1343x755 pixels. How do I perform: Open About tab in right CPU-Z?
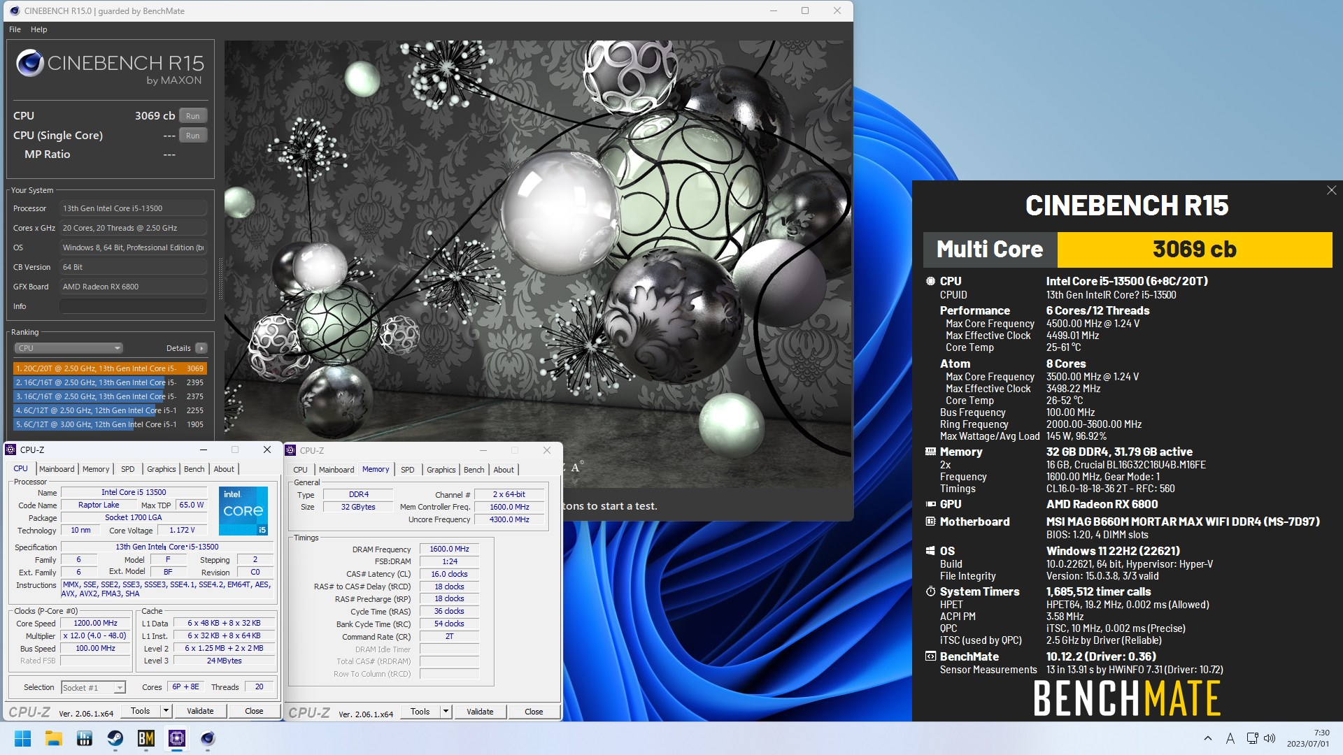click(x=504, y=470)
